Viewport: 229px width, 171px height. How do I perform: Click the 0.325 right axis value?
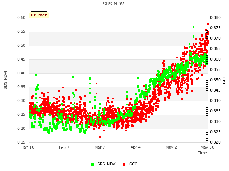point(215,132)
